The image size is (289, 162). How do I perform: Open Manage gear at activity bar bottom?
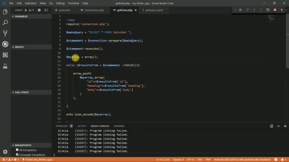tap(5, 152)
